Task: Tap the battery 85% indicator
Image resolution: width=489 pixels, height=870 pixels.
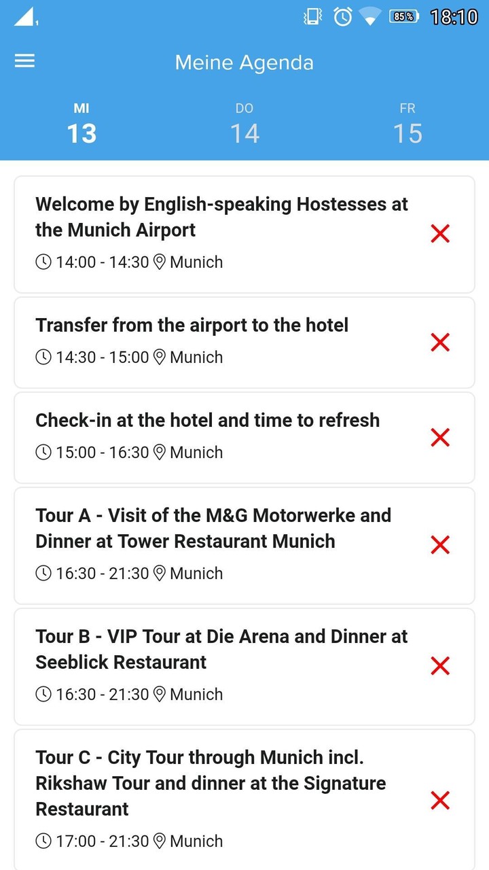Action: 404,17
